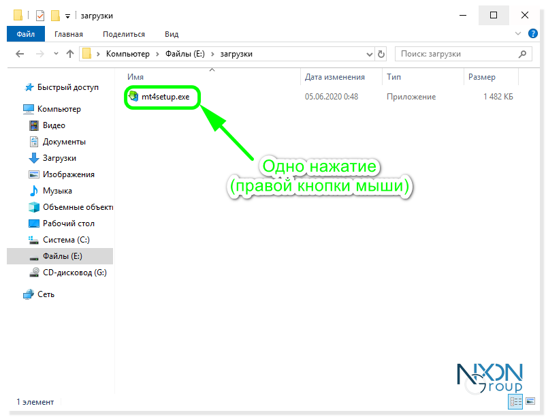Click the Система (C:) drive icon
Viewport: 546px width, 417px height.
coord(33,240)
